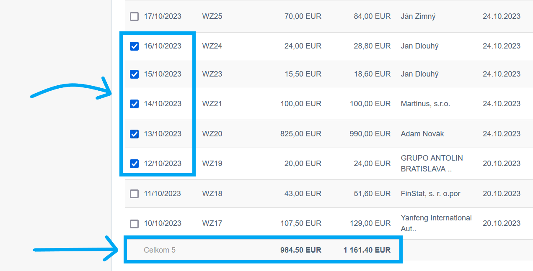Click the Yanfeng International customer name
The height and width of the screenshot is (271, 533).
coord(436,223)
